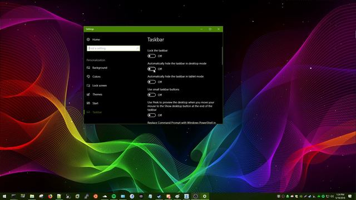Open the Home settings page
This screenshot has width=356, height=200.
tap(93, 39)
